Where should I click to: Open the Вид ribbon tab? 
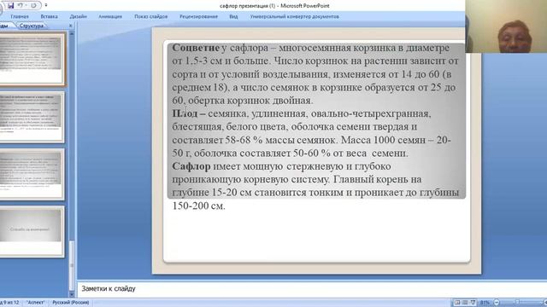(233, 16)
